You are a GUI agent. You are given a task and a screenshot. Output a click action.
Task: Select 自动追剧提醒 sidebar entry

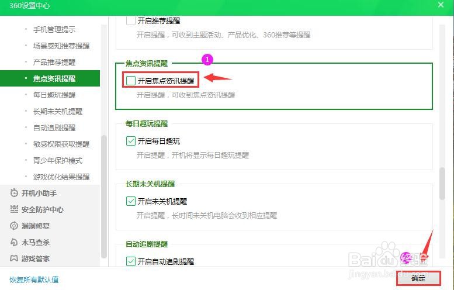[x=54, y=128]
